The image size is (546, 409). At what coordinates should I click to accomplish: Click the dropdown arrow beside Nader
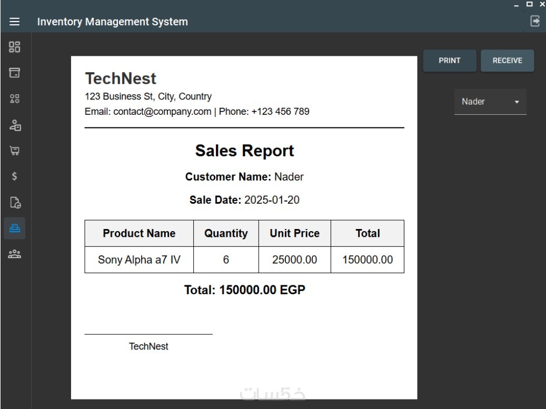pos(517,102)
